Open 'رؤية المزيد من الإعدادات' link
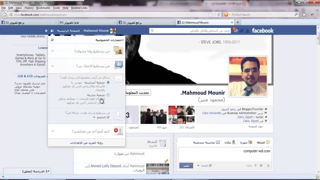 pos(86,143)
